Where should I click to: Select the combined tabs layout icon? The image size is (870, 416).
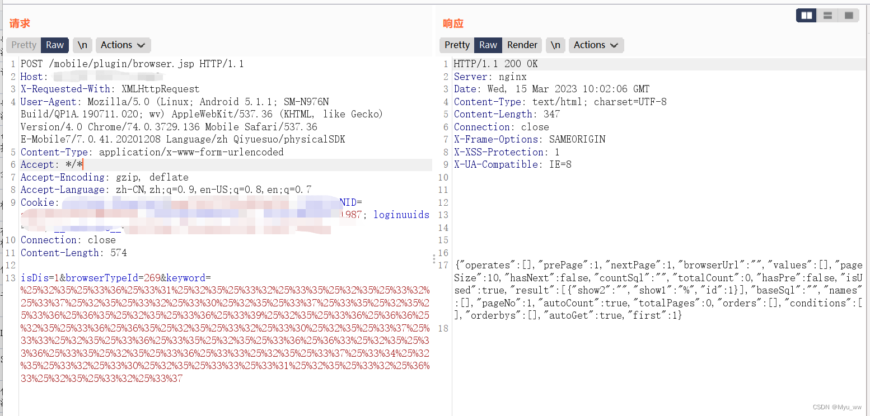849,16
